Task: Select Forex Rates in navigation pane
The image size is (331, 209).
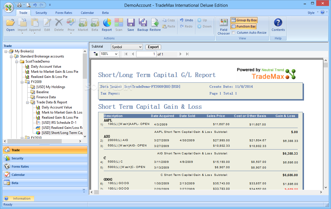Action: click(x=45, y=166)
